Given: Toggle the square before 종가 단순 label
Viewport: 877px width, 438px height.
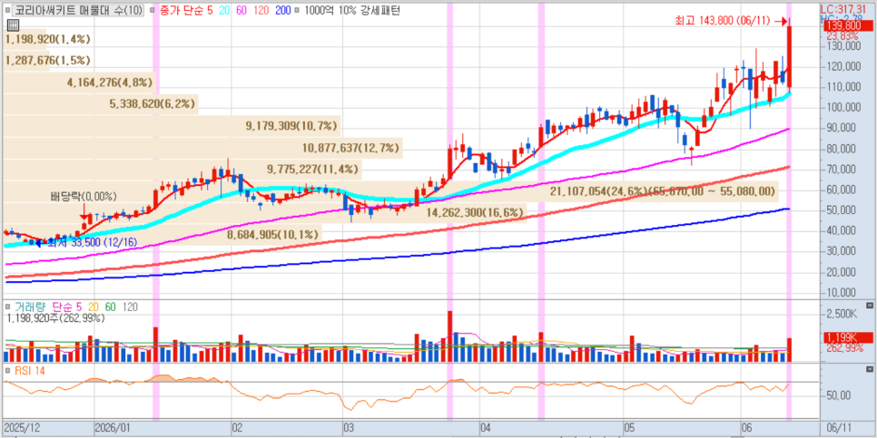Looking at the screenshot, I should (x=153, y=10).
